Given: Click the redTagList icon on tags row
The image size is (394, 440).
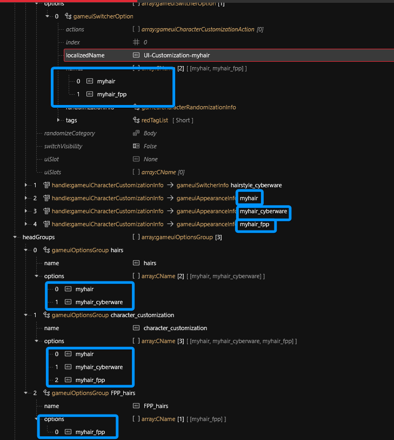Looking at the screenshot, I should tap(136, 120).
